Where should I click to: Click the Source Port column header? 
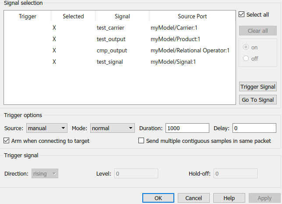click(x=192, y=17)
